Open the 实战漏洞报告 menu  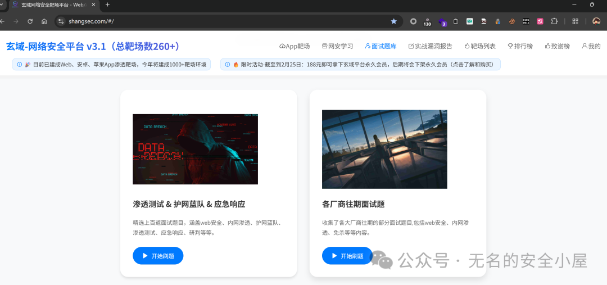tap(430, 46)
